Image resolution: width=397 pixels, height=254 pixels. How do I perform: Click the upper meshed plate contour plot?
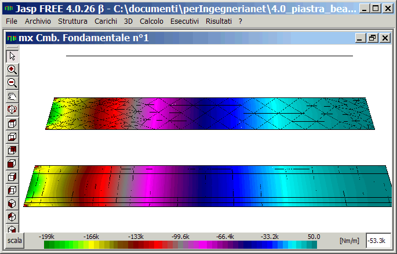tap(210, 114)
